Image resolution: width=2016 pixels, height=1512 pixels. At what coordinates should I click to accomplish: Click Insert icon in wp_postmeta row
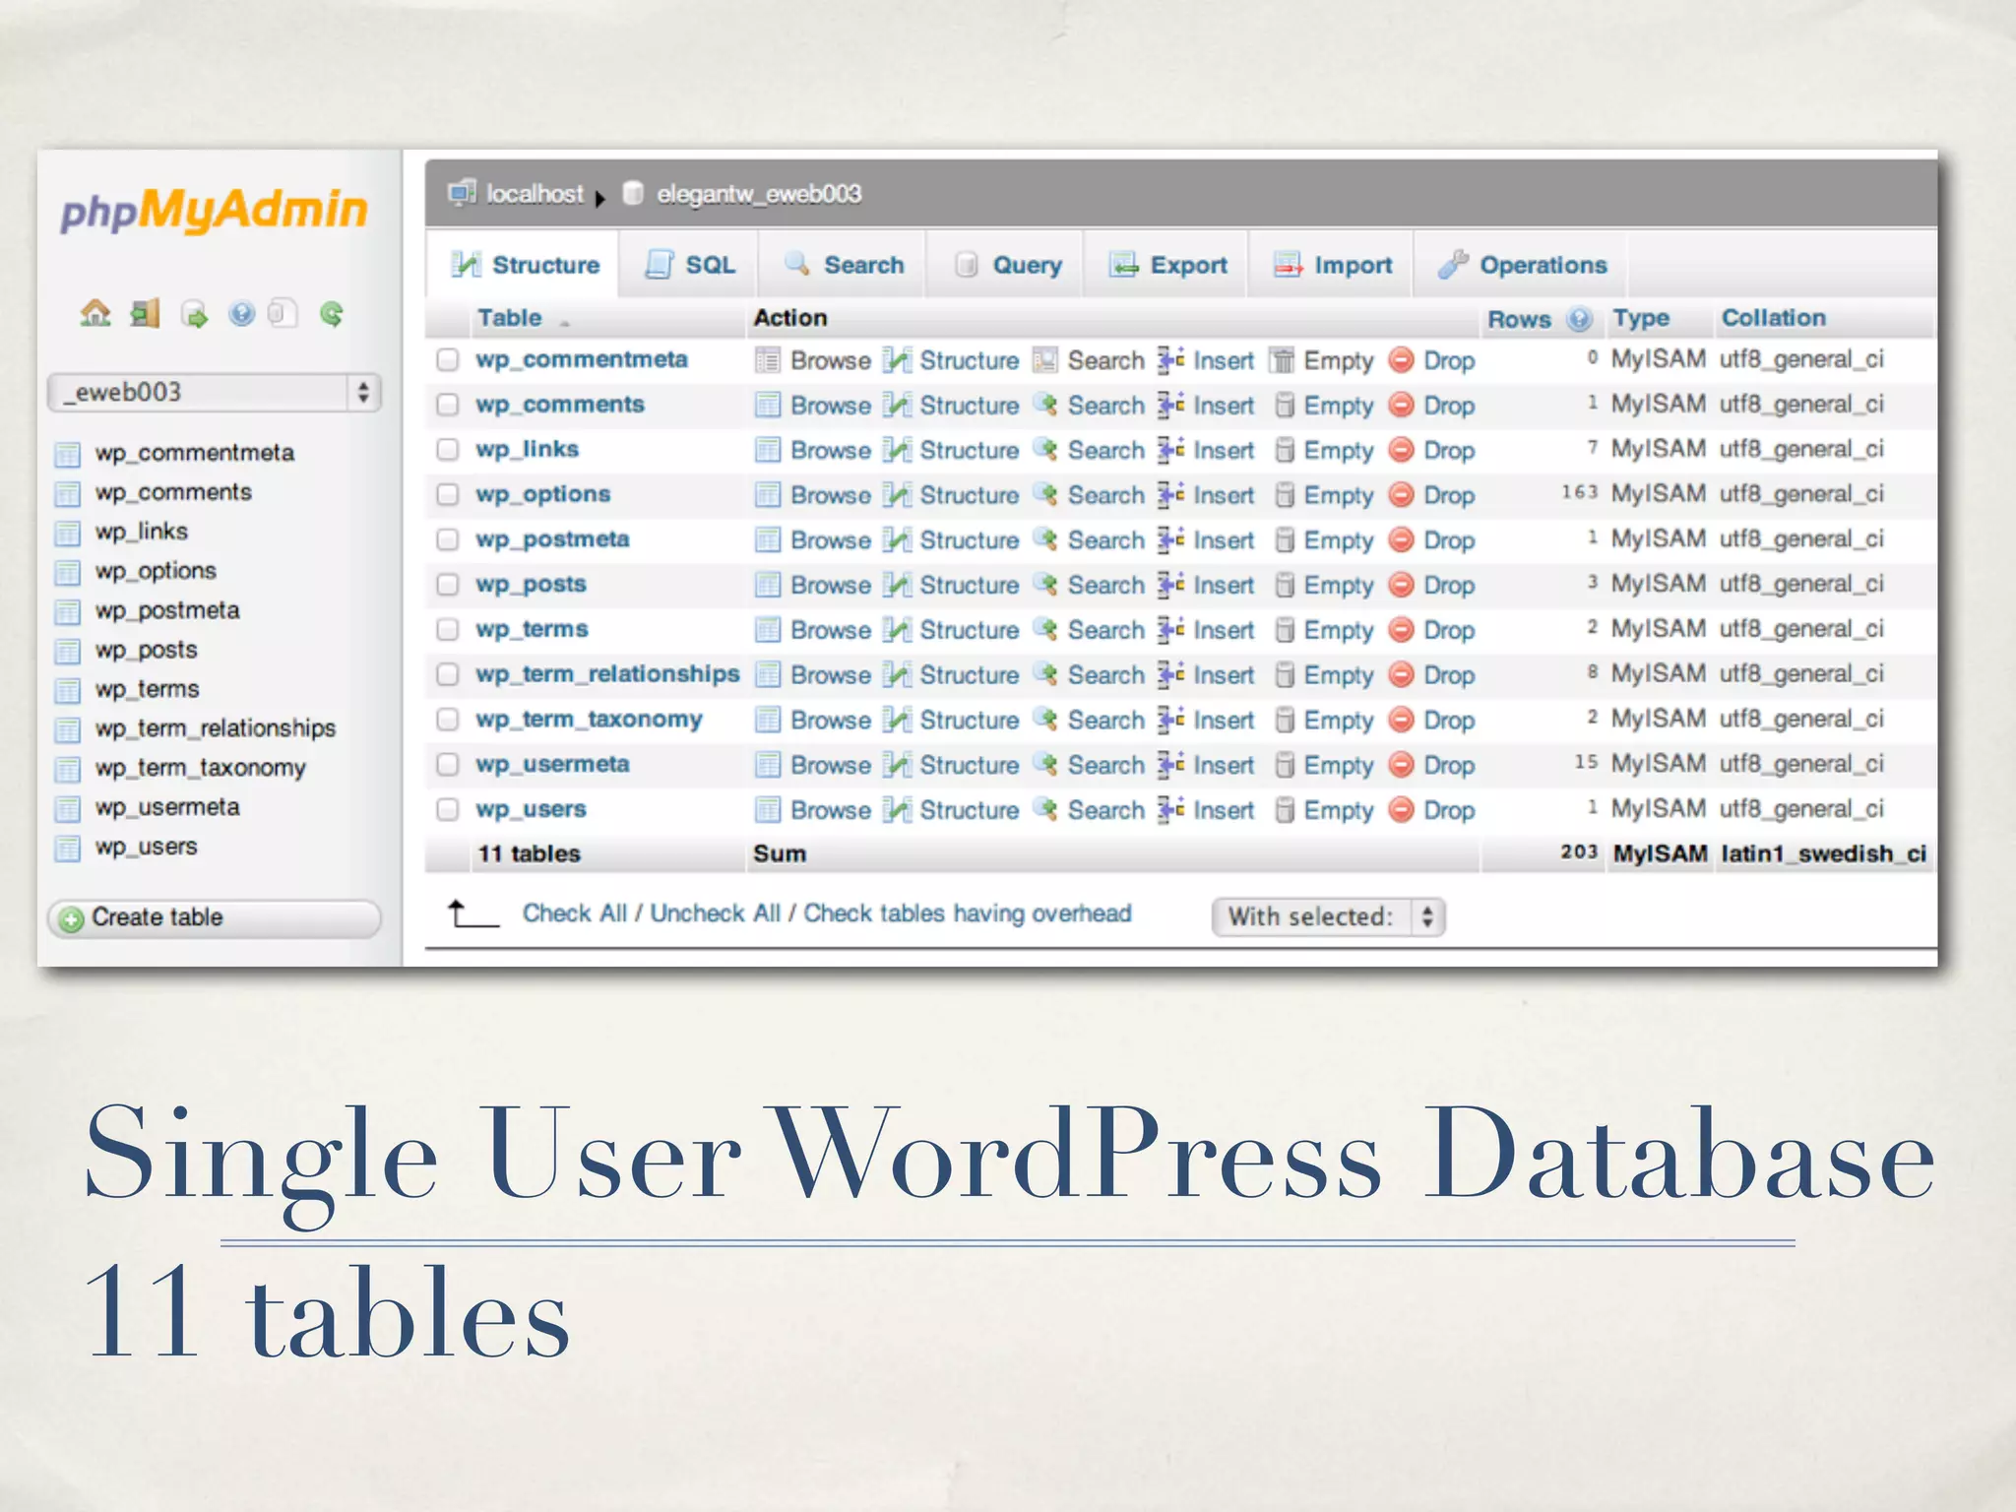[1171, 539]
